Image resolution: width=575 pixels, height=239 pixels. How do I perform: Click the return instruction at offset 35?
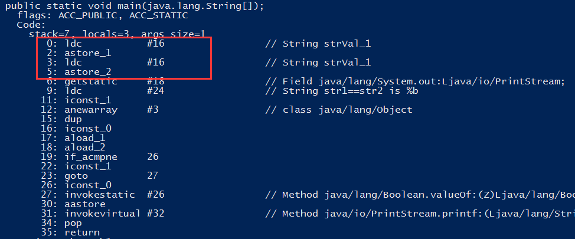[x=81, y=233]
